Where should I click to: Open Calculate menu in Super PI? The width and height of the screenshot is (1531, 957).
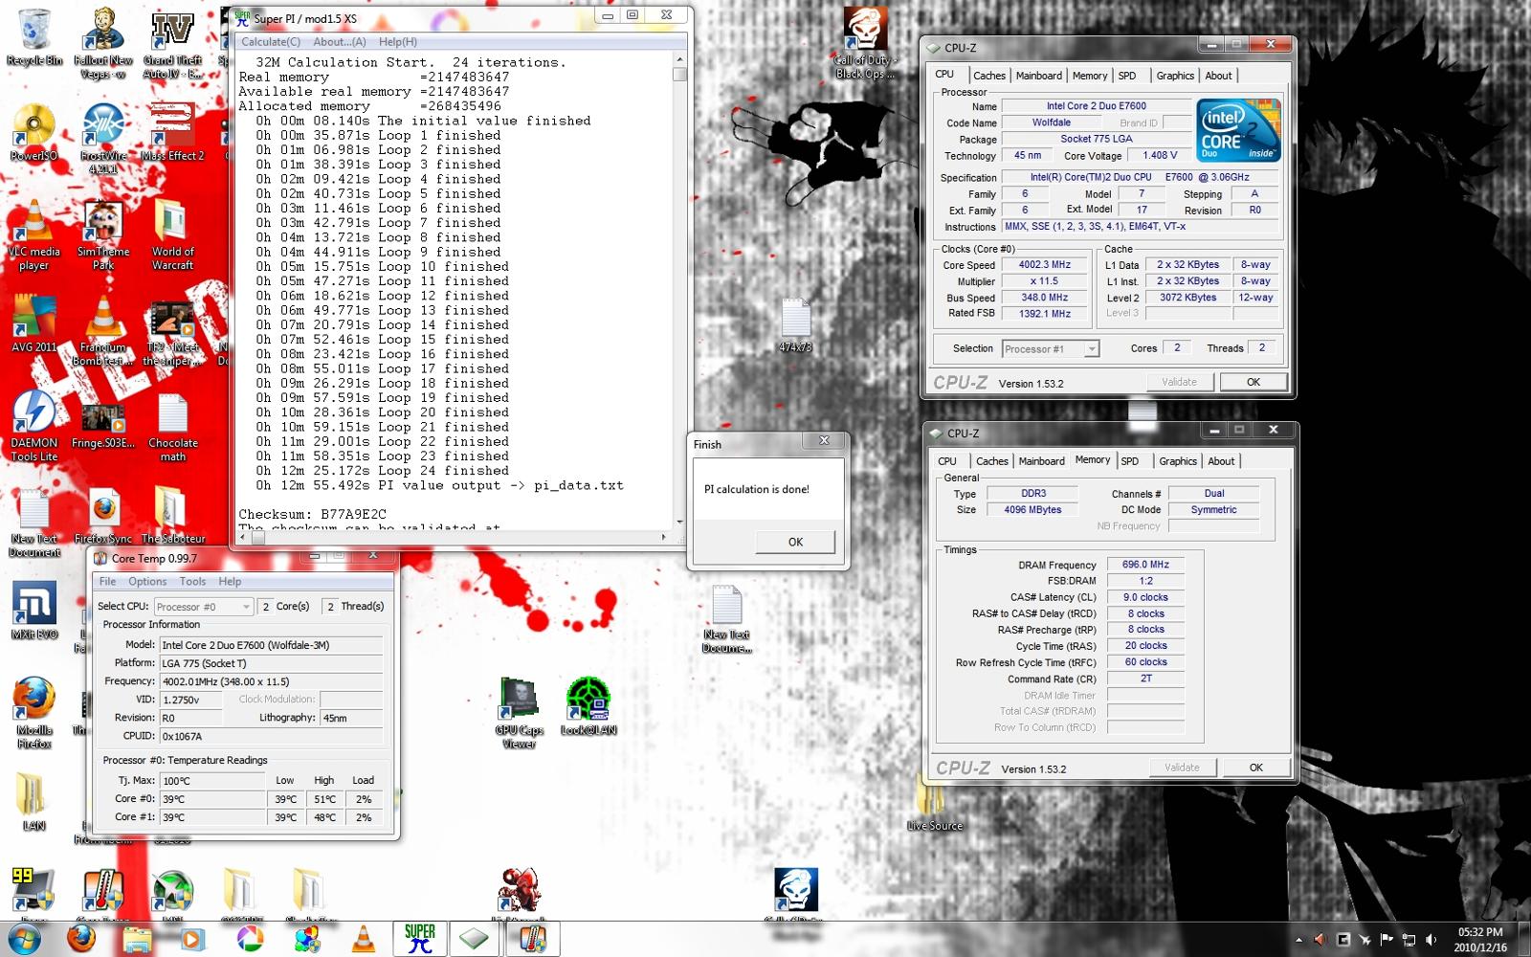click(x=270, y=42)
